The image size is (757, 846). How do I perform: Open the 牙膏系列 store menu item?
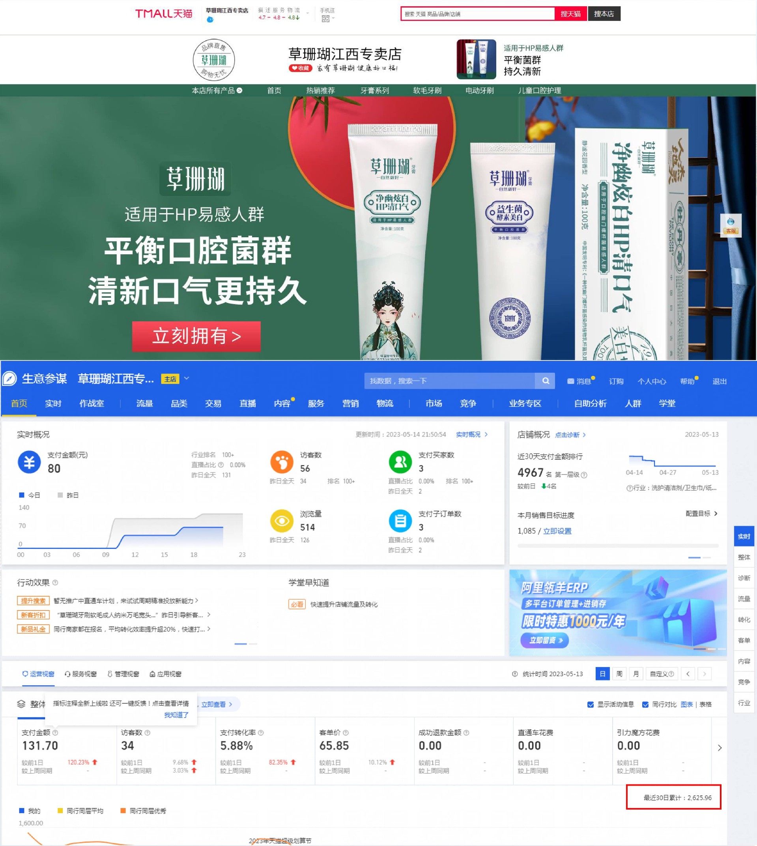pyautogui.click(x=376, y=90)
